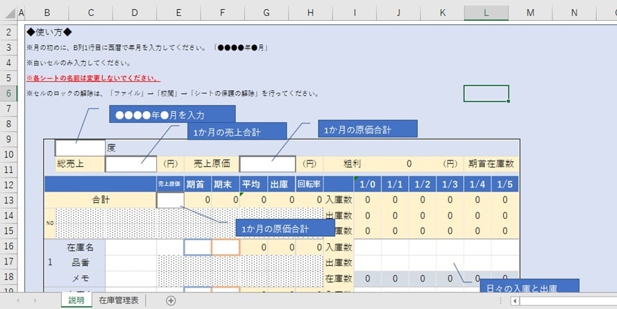Select row 9 header
The width and height of the screenshot is (617, 309).
click(x=8, y=139)
